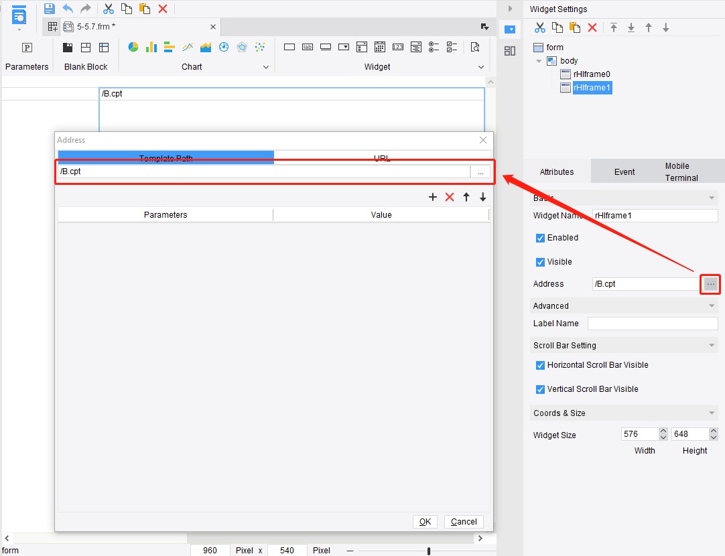Screen dimensions: 725x556
Task: Uncheck Vertical Scroll Bar Visible
Action: tap(540, 389)
